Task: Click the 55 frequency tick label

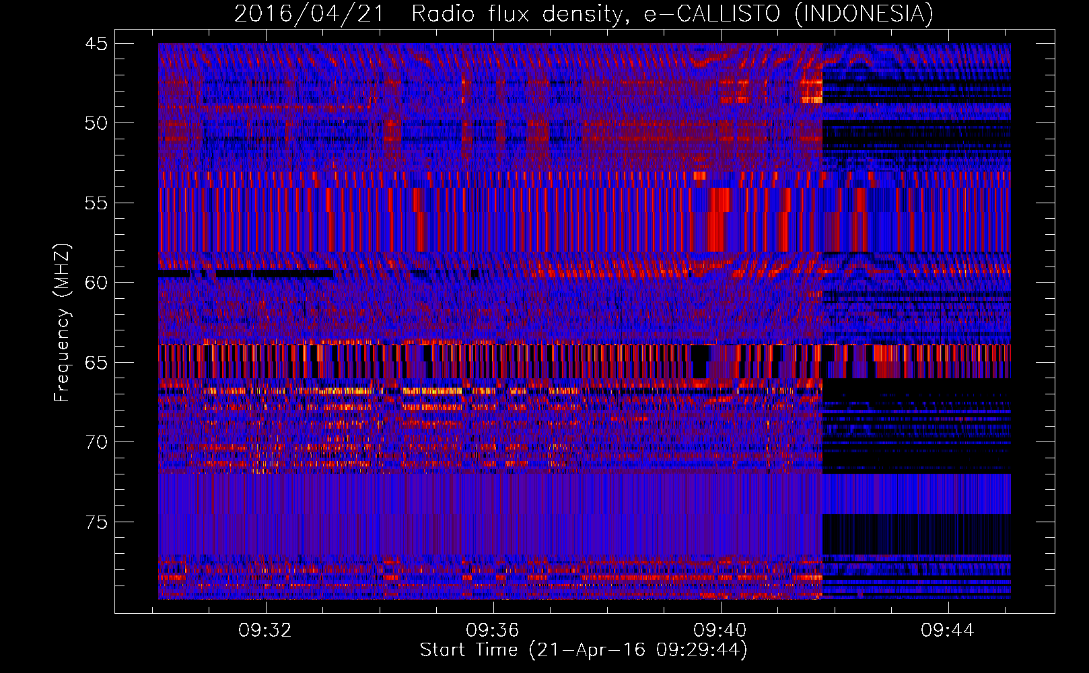Action: [x=96, y=203]
